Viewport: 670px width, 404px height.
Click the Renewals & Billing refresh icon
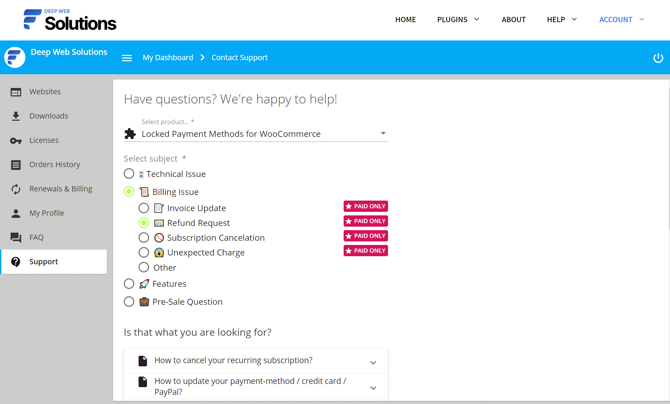16,189
